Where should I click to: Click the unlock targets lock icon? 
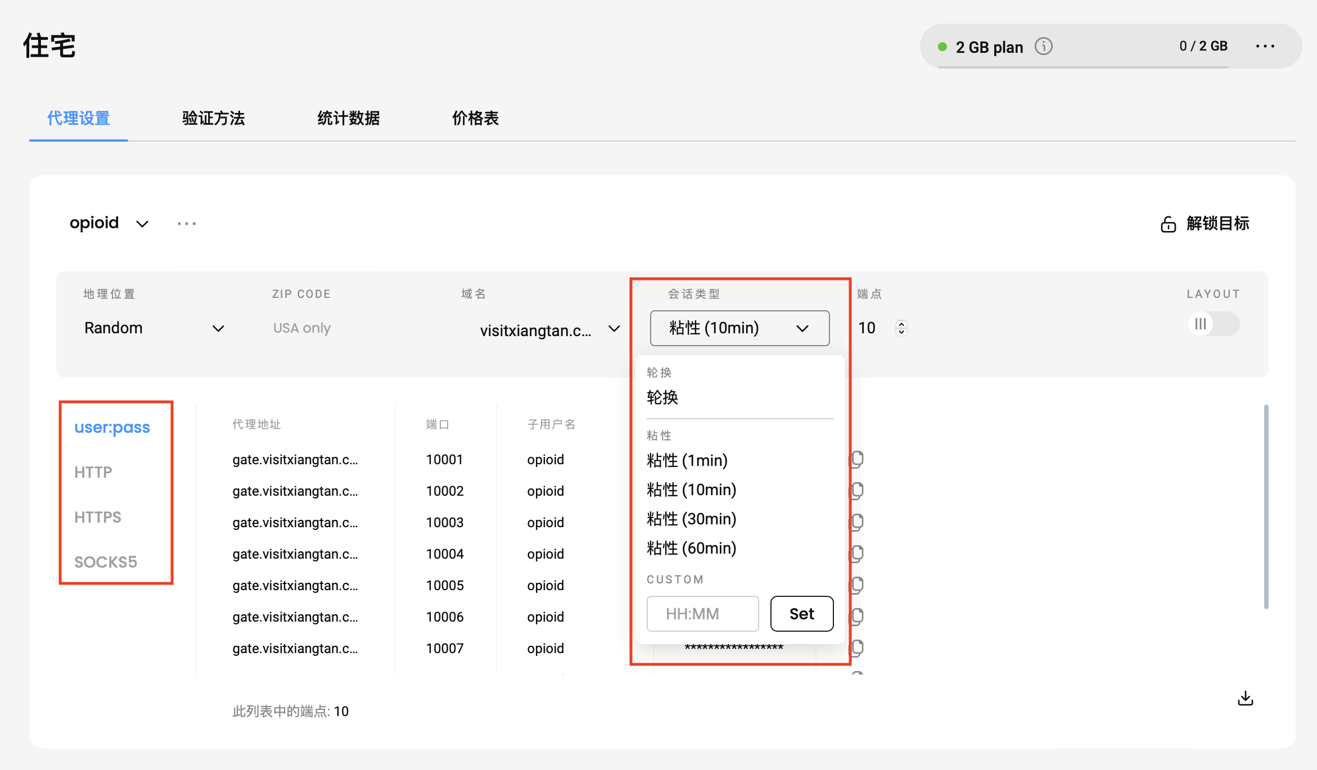(1168, 224)
